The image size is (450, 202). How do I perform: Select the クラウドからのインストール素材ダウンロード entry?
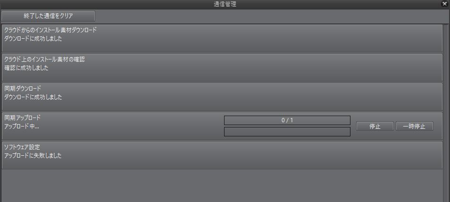coord(222,38)
